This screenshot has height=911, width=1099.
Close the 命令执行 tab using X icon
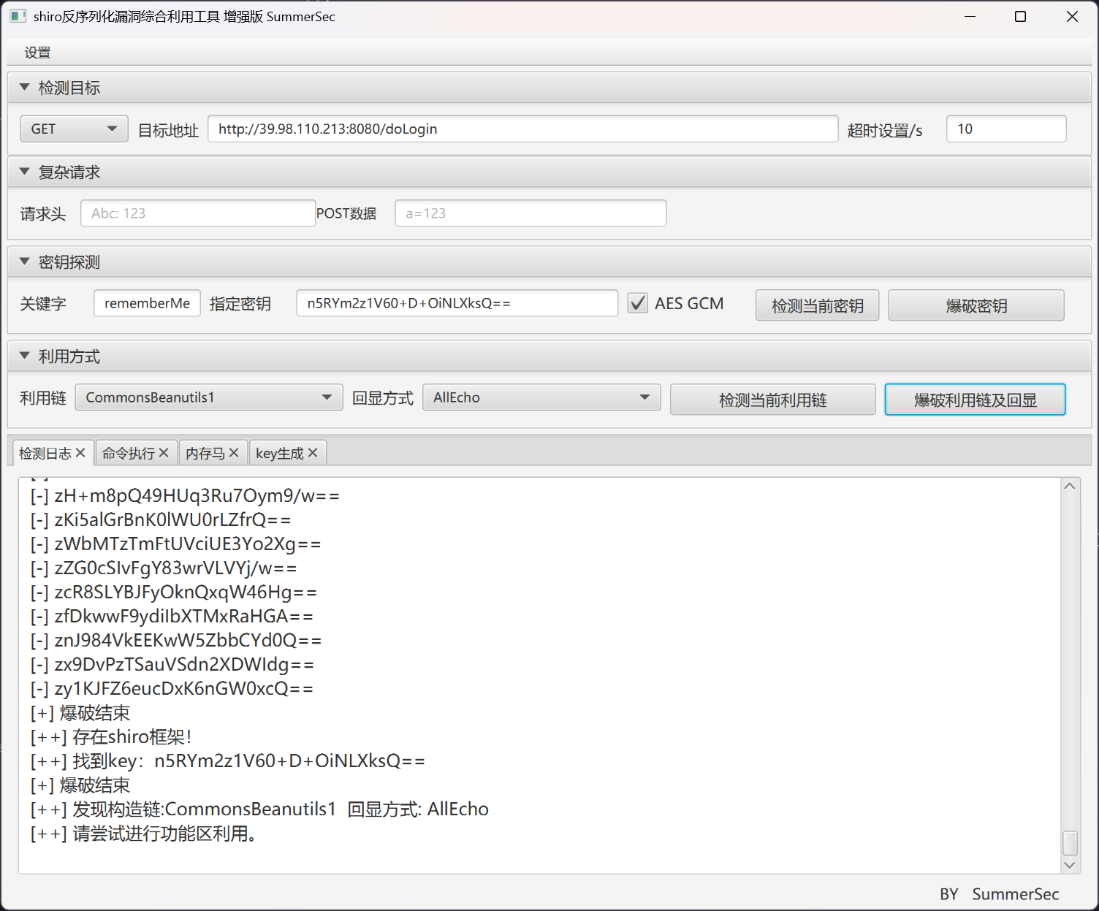tap(164, 453)
